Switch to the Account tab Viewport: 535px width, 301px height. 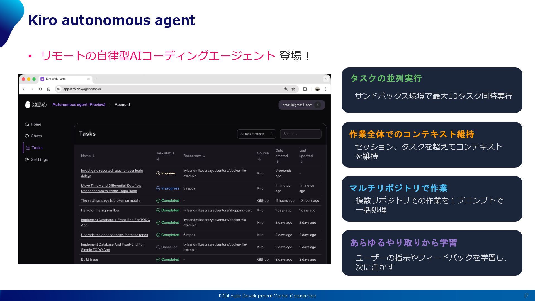pos(122,105)
